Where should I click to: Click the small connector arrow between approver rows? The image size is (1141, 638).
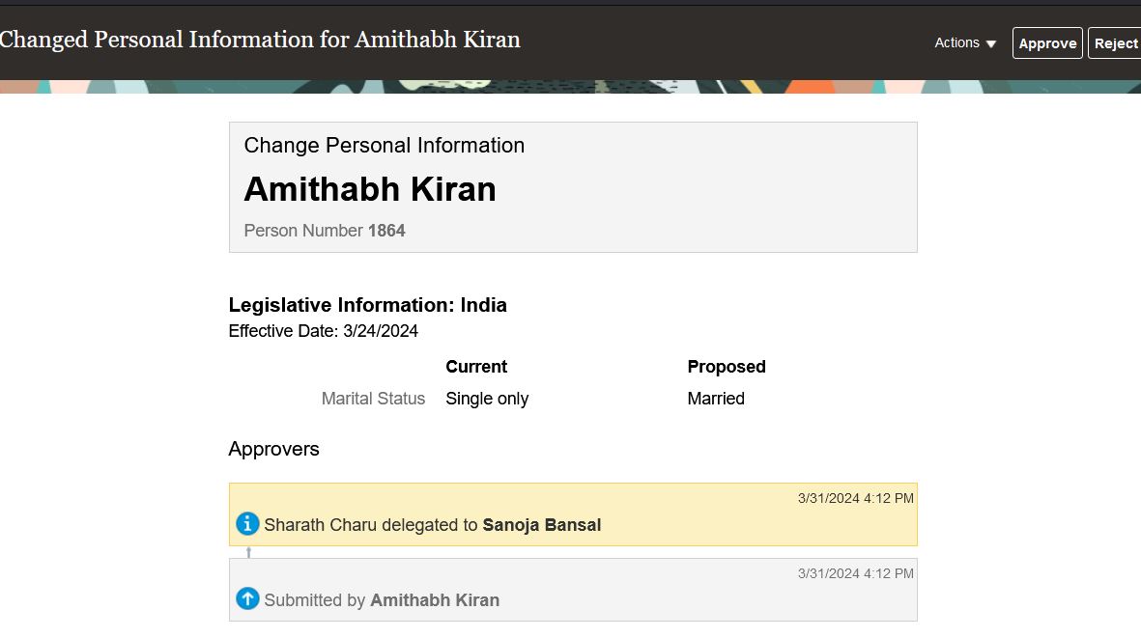249,552
